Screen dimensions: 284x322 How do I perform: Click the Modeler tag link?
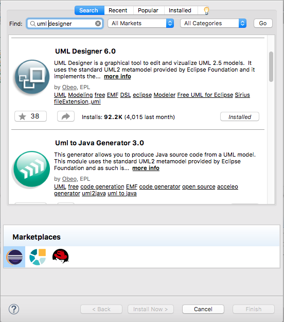tap(165, 95)
